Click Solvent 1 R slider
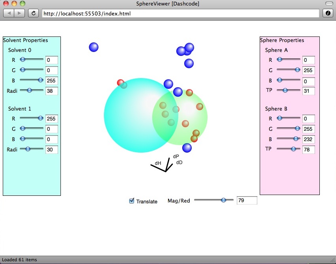This screenshot has height=264, width=336. (x=32, y=118)
